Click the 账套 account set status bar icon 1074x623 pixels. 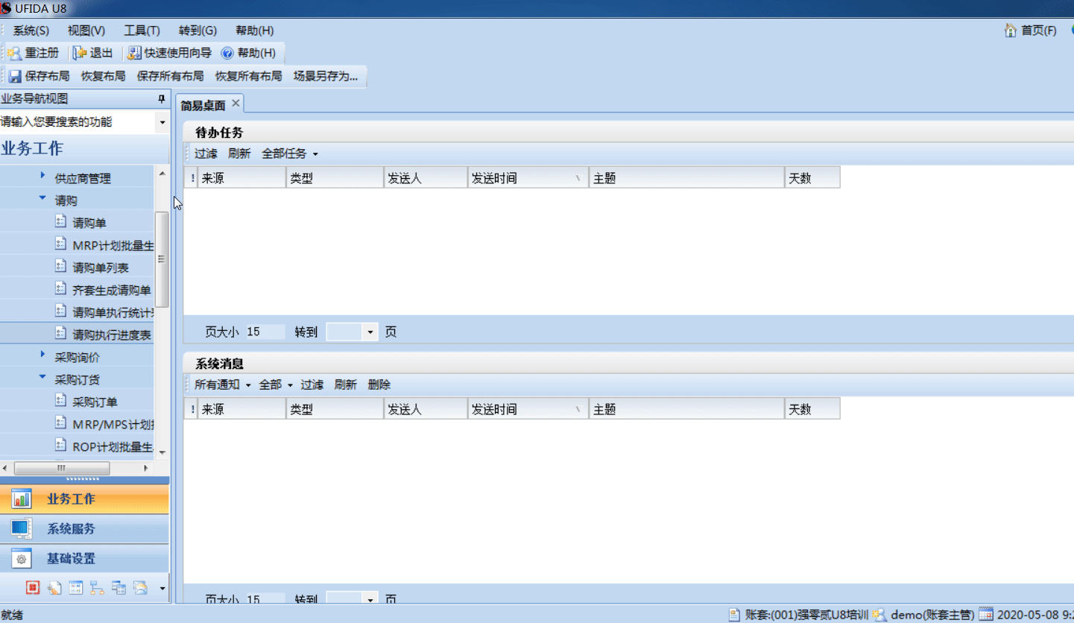[734, 615]
